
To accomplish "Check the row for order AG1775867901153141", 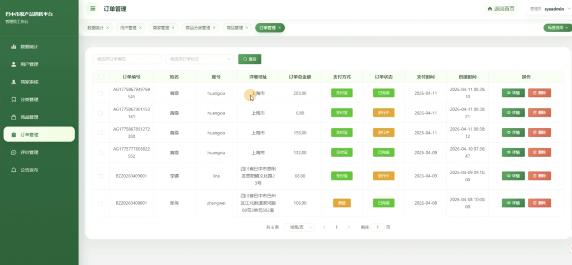I will pyautogui.click(x=101, y=113).
